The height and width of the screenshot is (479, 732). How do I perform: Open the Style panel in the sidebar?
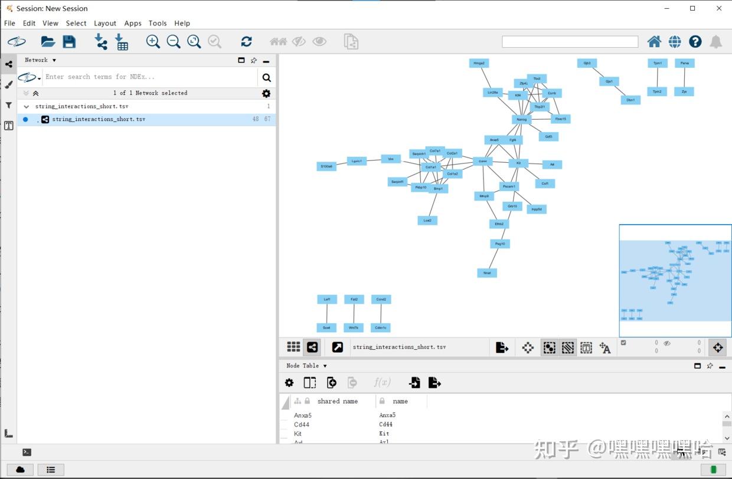tap(8, 84)
